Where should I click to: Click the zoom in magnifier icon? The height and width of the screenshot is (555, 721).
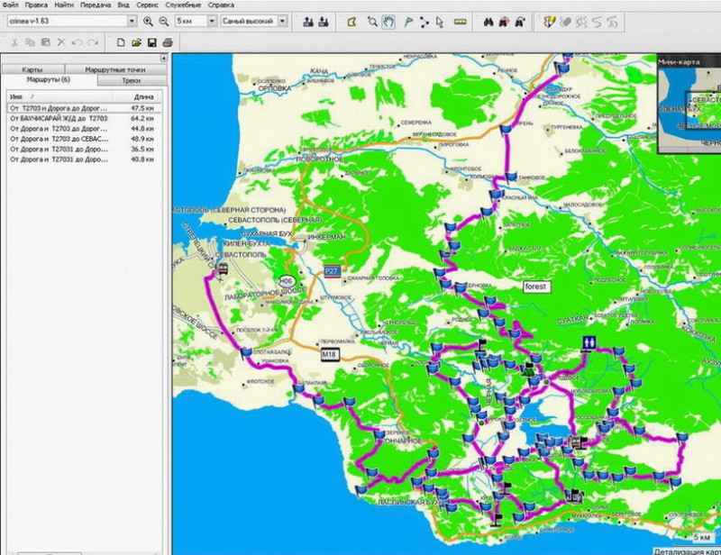coord(148,21)
